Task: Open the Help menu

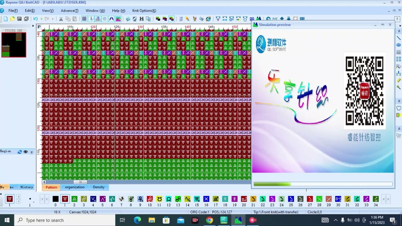Action: (118, 11)
